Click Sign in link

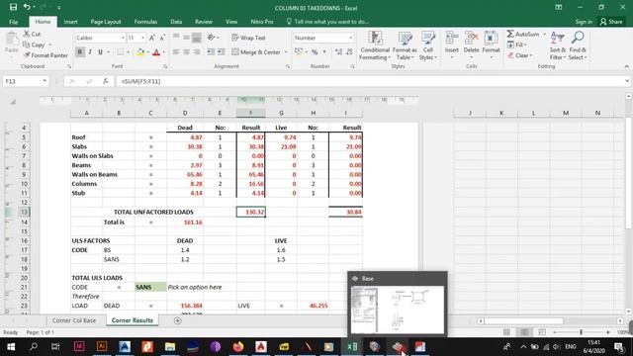pos(584,22)
